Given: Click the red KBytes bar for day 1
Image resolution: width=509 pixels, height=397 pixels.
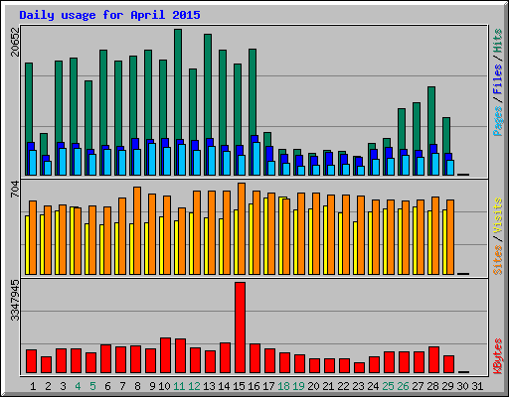Looking at the screenshot, I should point(32,361).
